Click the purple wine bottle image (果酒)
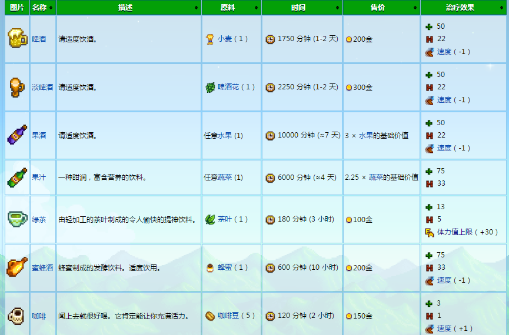Image resolution: width=509 pixels, height=335 pixels. (17, 135)
